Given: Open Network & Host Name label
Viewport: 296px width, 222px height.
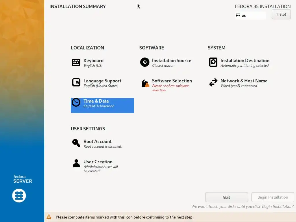Looking at the screenshot, I should click(x=244, y=81).
